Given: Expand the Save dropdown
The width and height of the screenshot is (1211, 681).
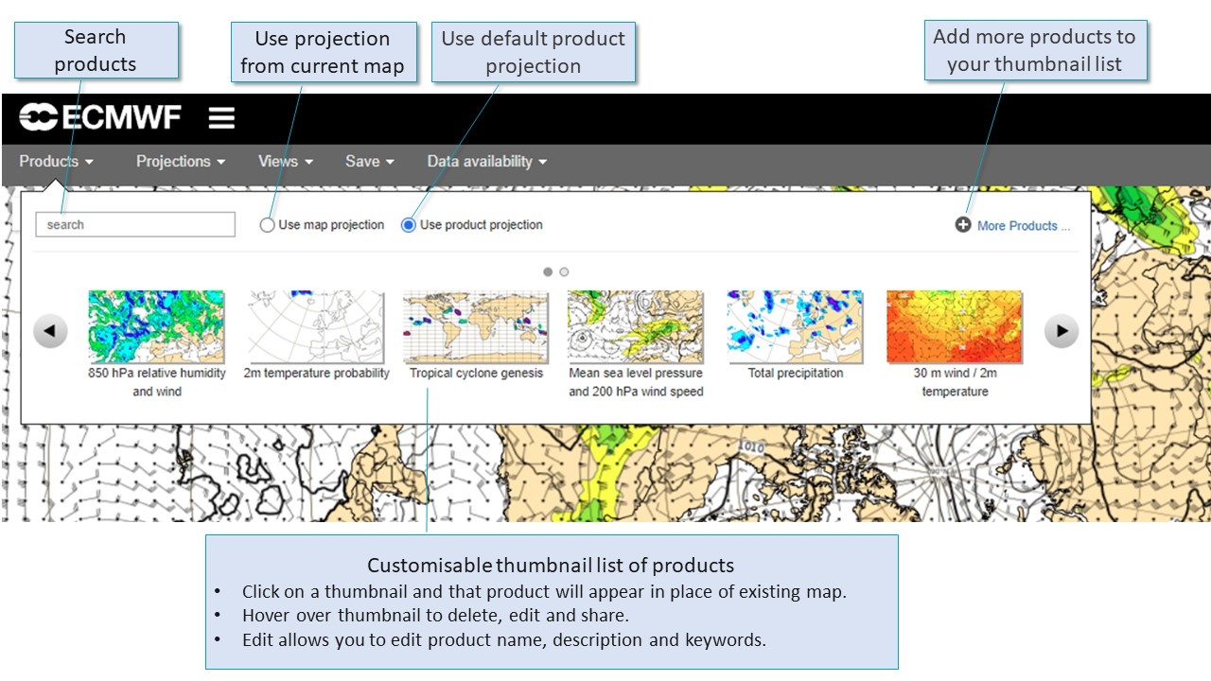Looking at the screenshot, I should [x=368, y=161].
